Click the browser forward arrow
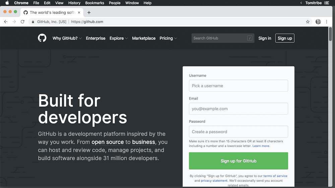Viewport: 335px width, 188px height. pos(14,22)
